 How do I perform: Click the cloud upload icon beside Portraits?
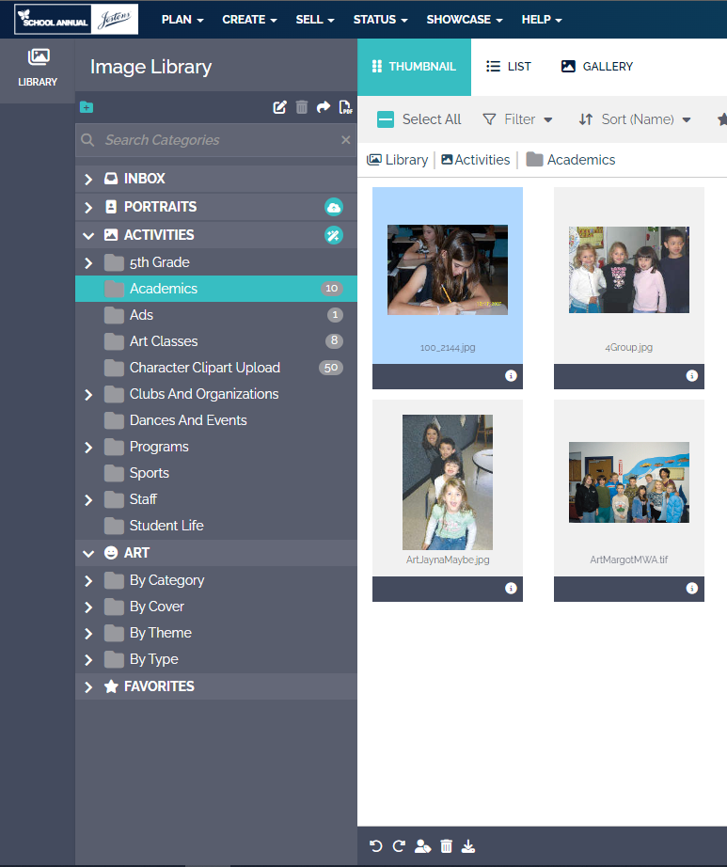tap(333, 208)
